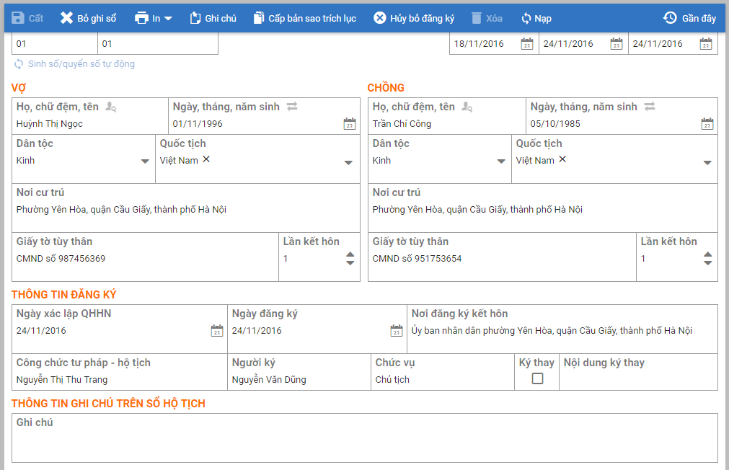729x470 pixels.
Task: Click the person search icon beside husband's name
Action: click(x=467, y=107)
